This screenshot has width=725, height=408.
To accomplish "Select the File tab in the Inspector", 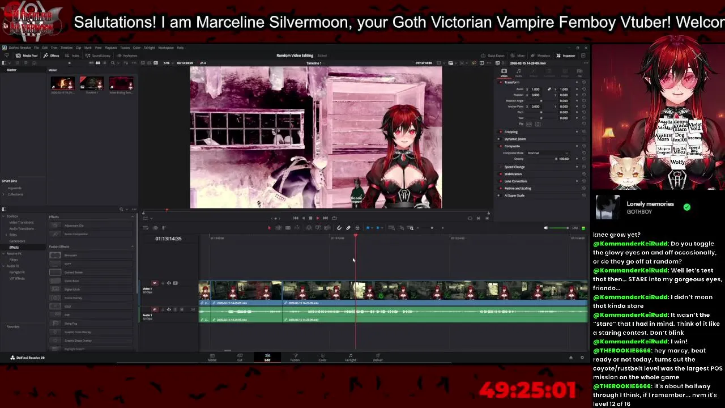I will [x=579, y=73].
